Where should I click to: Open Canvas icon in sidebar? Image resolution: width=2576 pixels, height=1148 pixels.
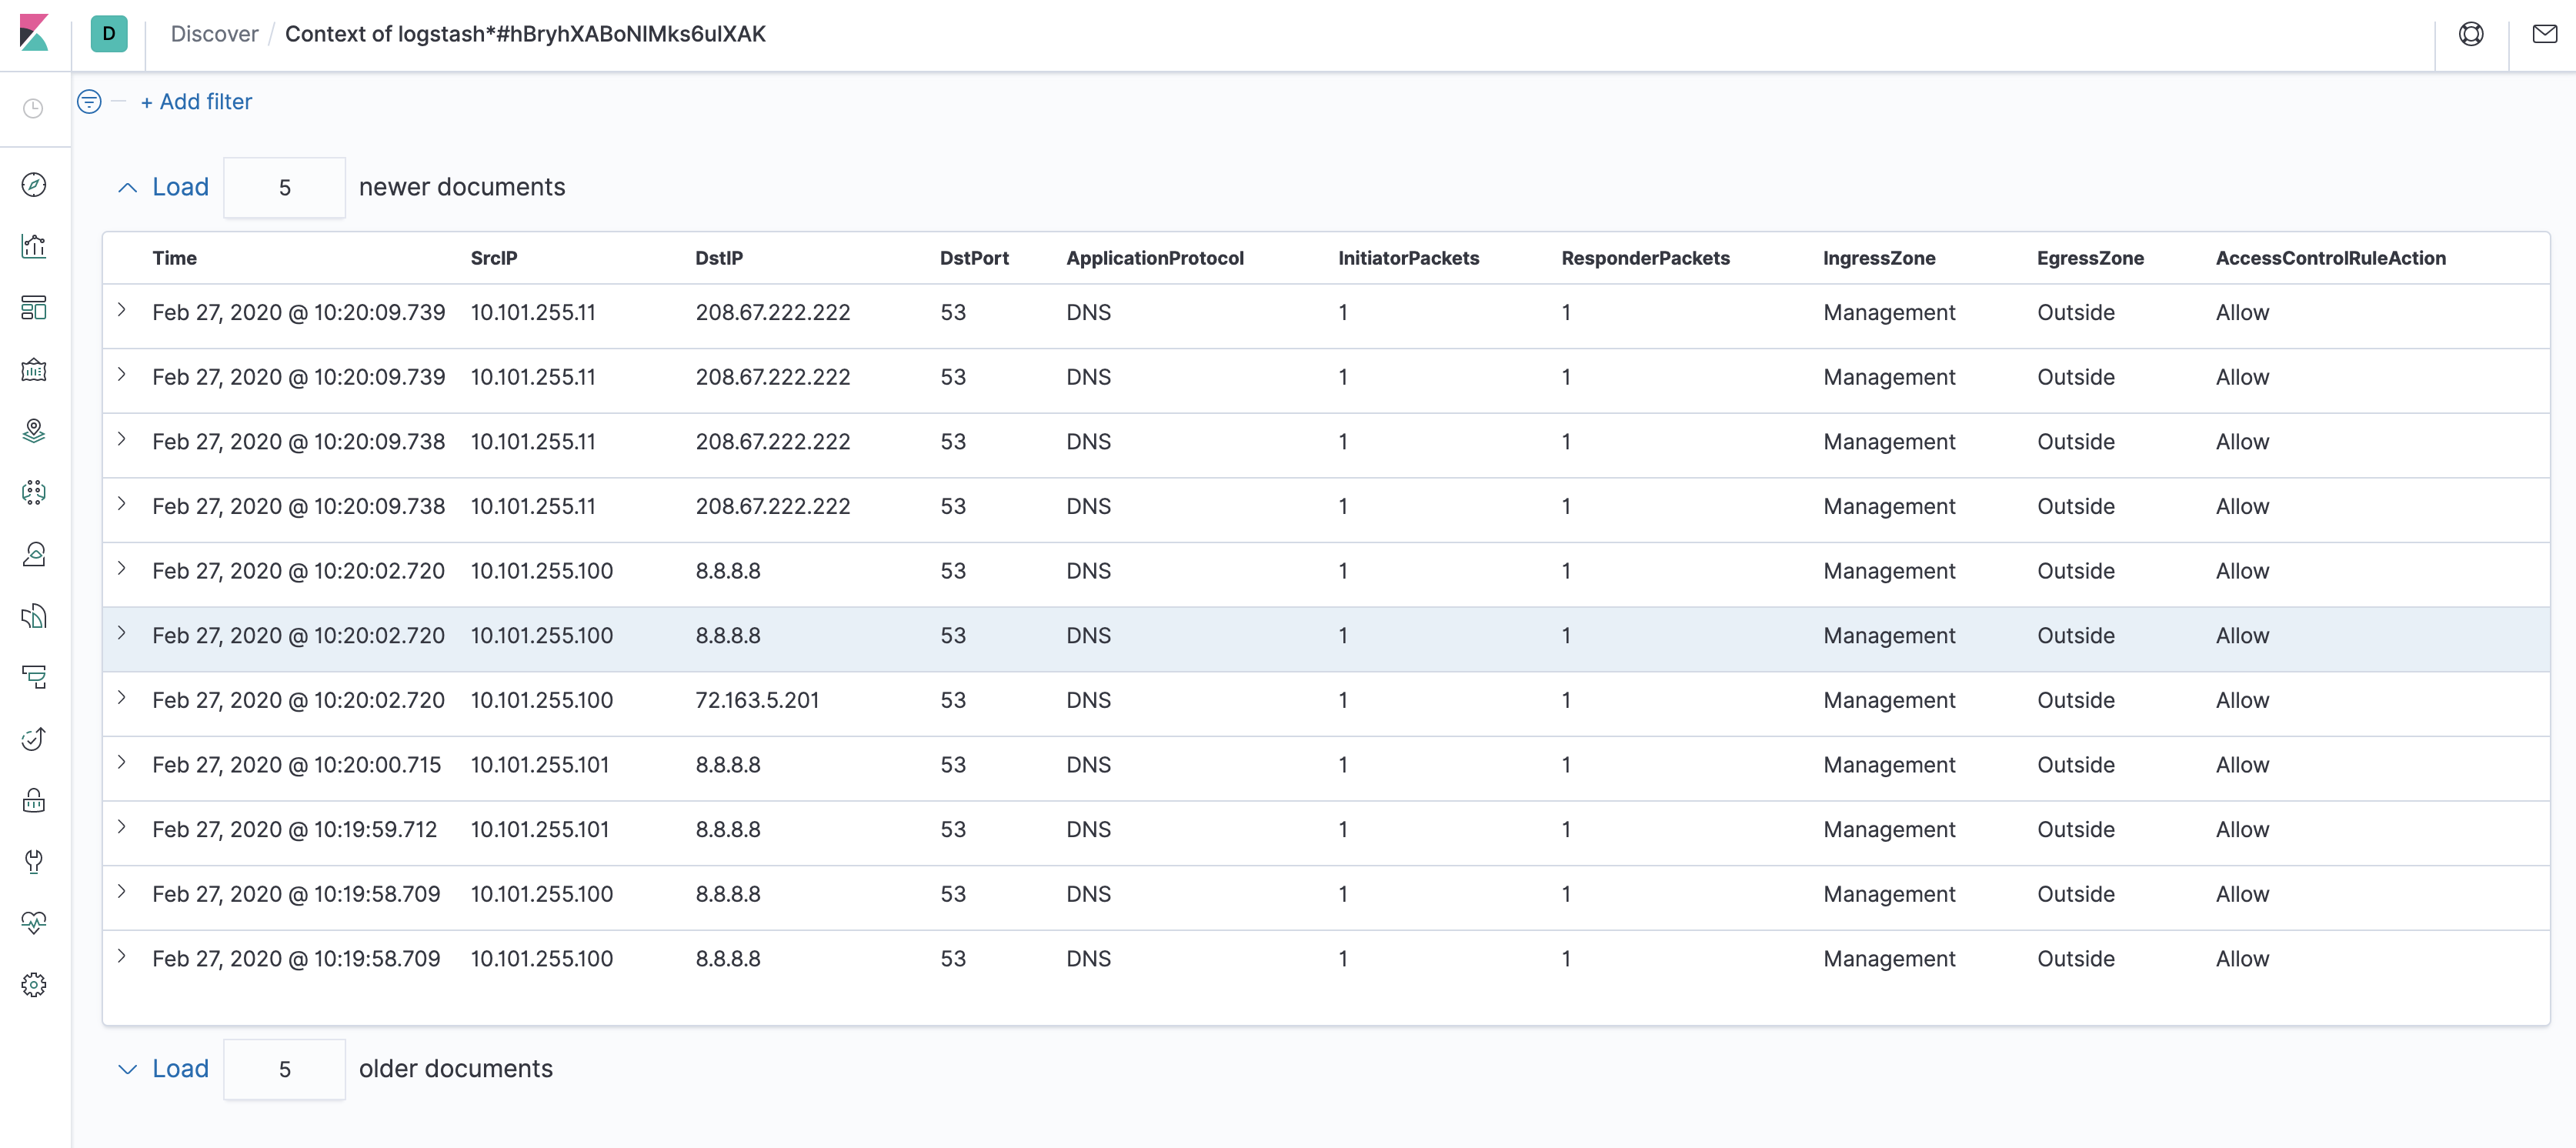[x=34, y=370]
